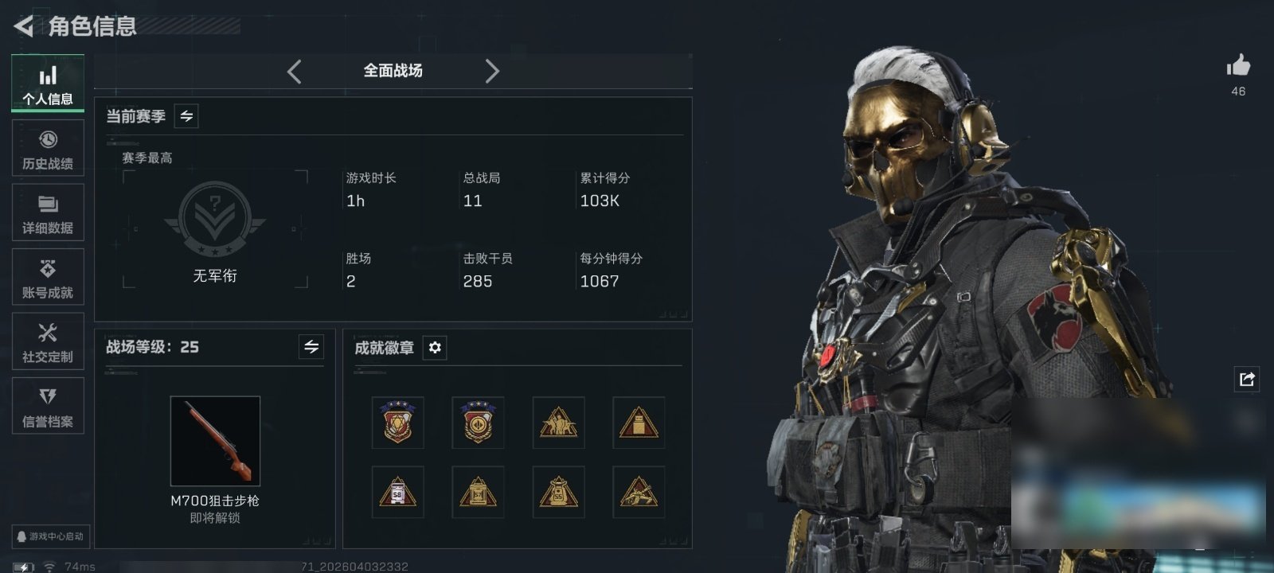
Task: Select the first achievement badge
Action: [397, 423]
